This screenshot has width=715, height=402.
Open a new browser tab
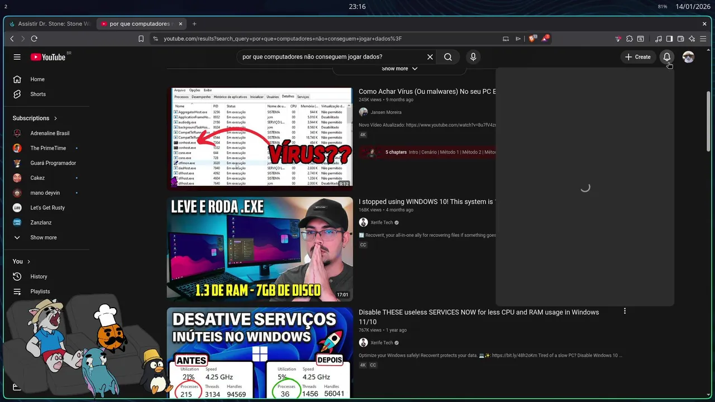[194, 24]
